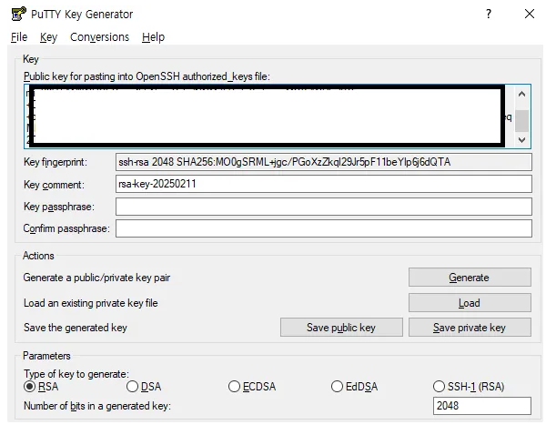The height and width of the screenshot is (435, 556).
Task: Click the 'Public key for pasting into OpenSSH' label
Action: coord(147,76)
